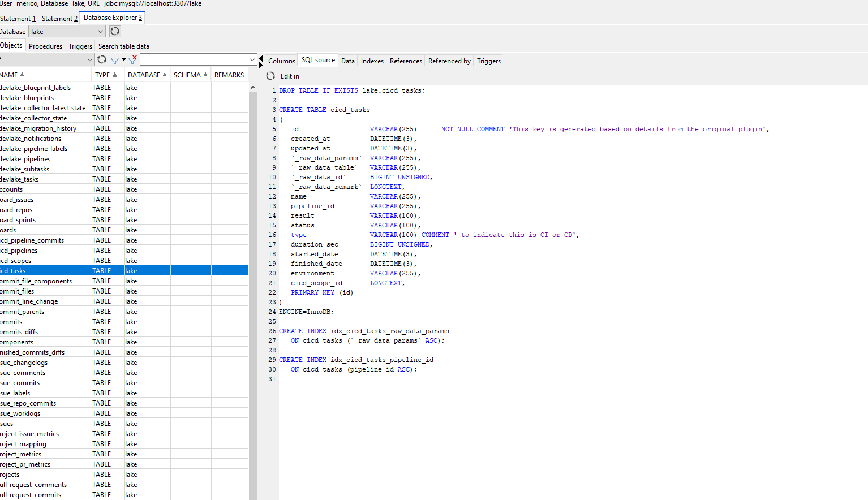Select the _devlake_subtasks table row
This screenshot has width=868, height=500.
click(x=124, y=169)
